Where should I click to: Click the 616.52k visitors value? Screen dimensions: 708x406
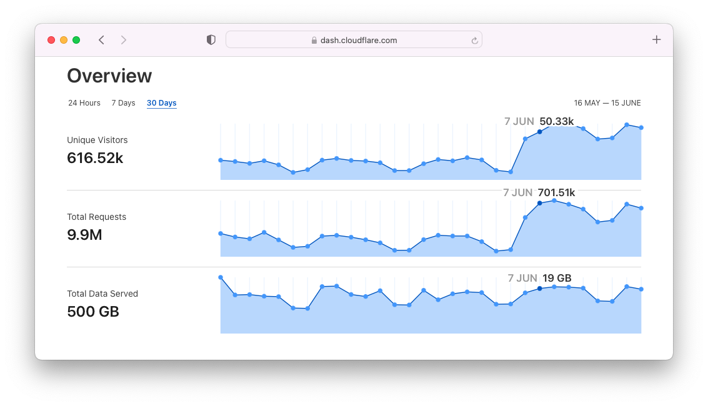point(95,158)
